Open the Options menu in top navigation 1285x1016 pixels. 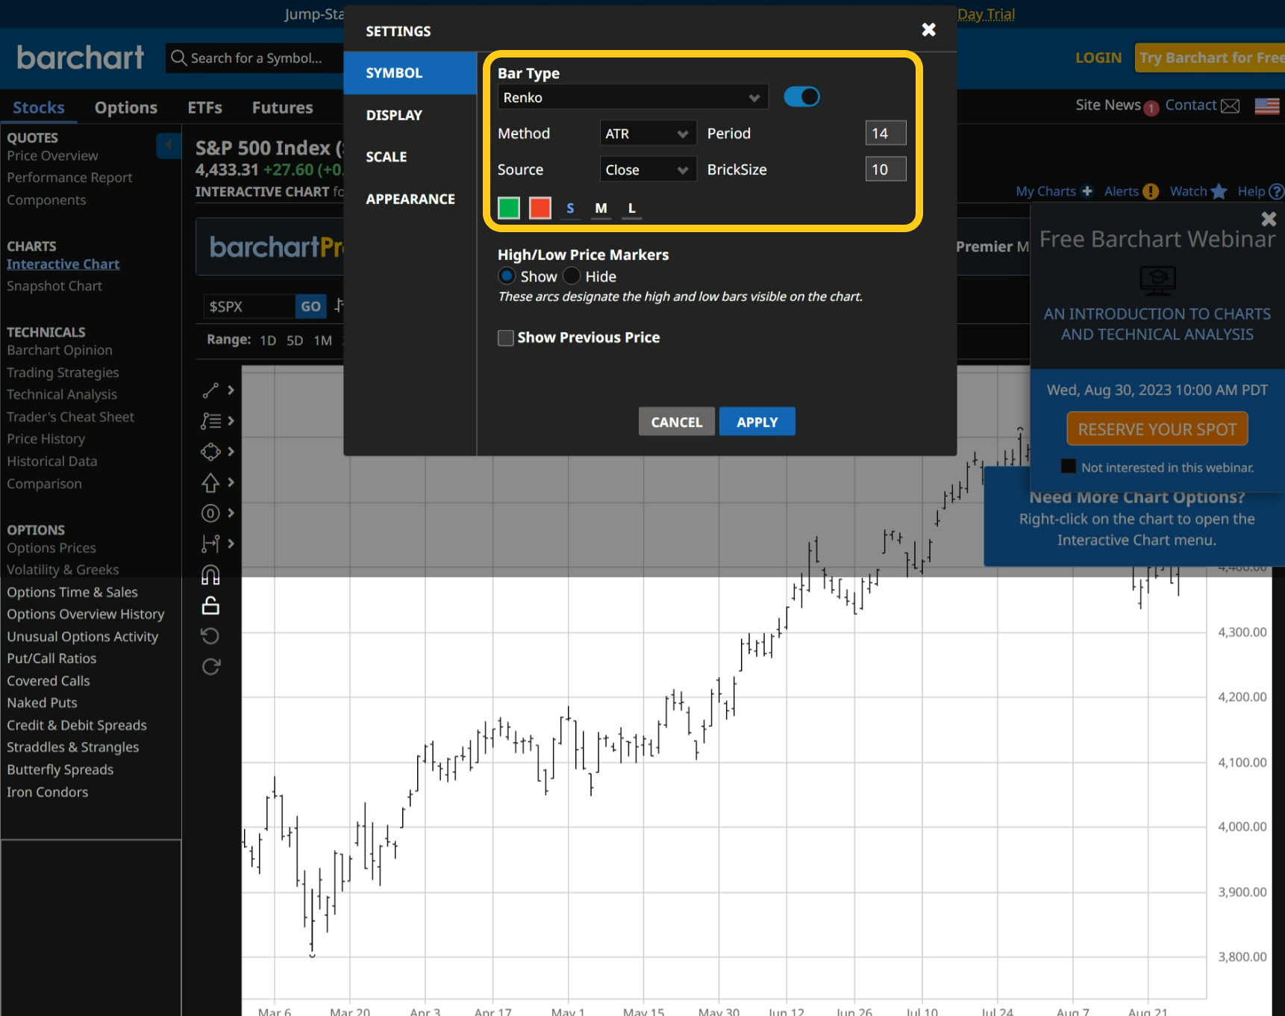125,107
